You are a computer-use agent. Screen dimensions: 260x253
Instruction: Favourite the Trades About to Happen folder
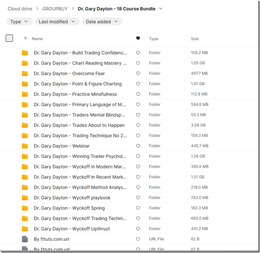(x=138, y=125)
